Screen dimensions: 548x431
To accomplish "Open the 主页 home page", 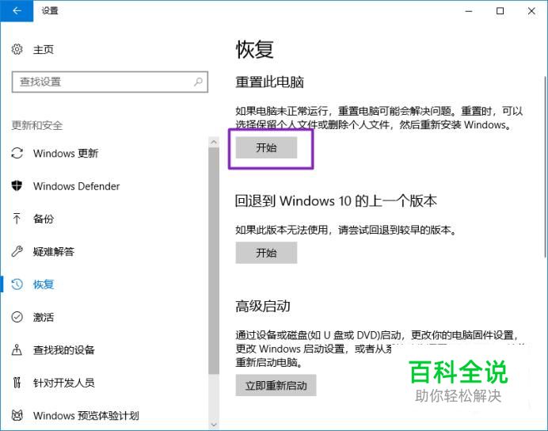I will (x=44, y=50).
